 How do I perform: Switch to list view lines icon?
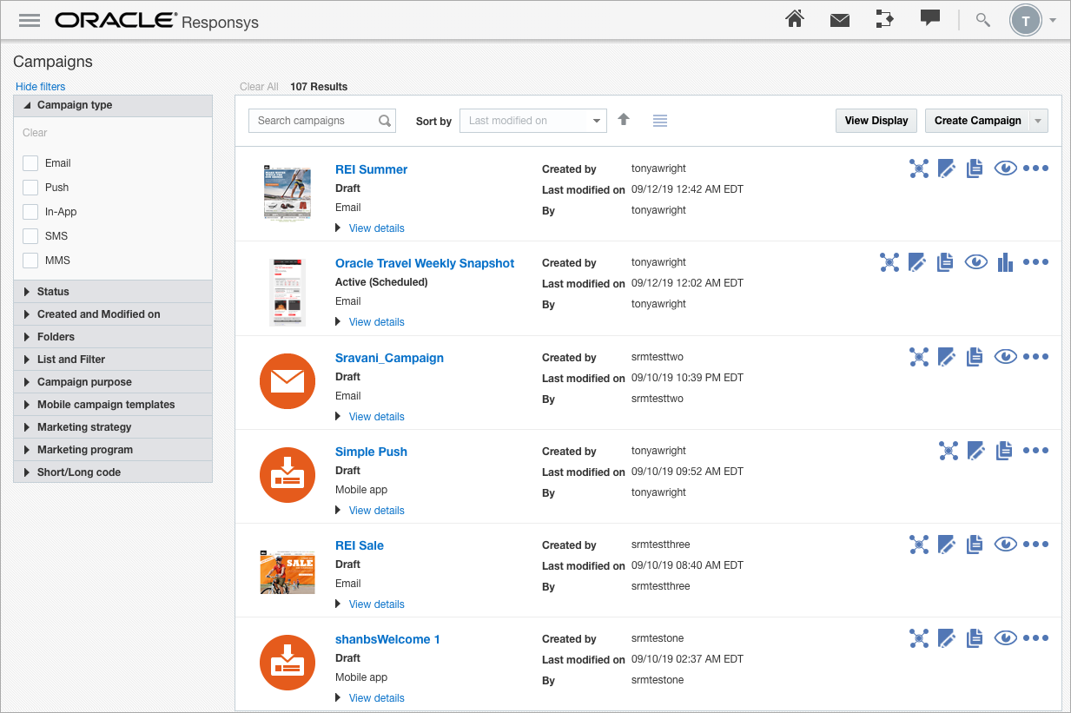click(660, 121)
